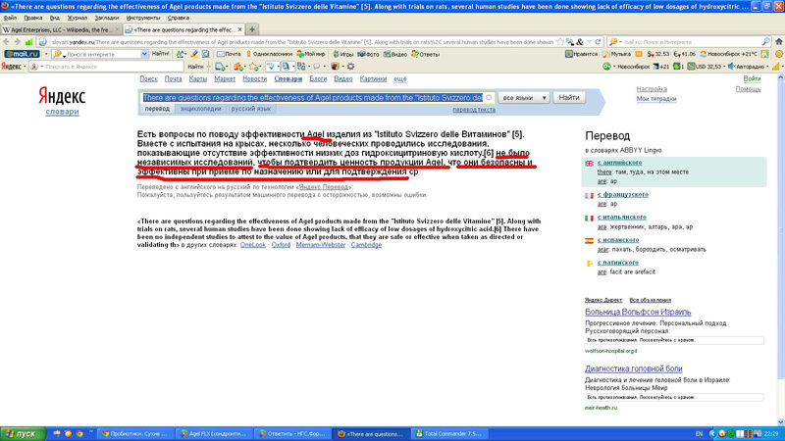Image resolution: width=785 pixels, height=441 pixels.
Task: Click the пуск Start button
Action: click(23, 433)
